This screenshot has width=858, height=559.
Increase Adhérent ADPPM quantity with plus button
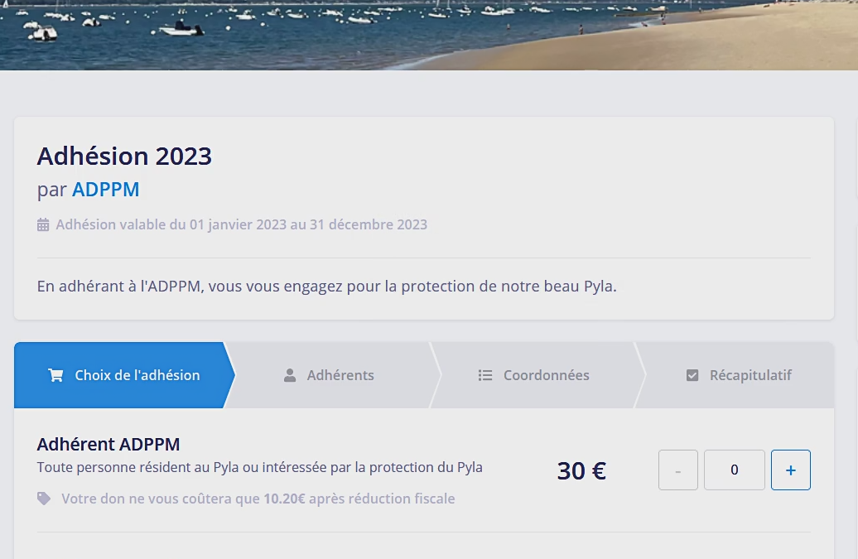click(x=791, y=470)
